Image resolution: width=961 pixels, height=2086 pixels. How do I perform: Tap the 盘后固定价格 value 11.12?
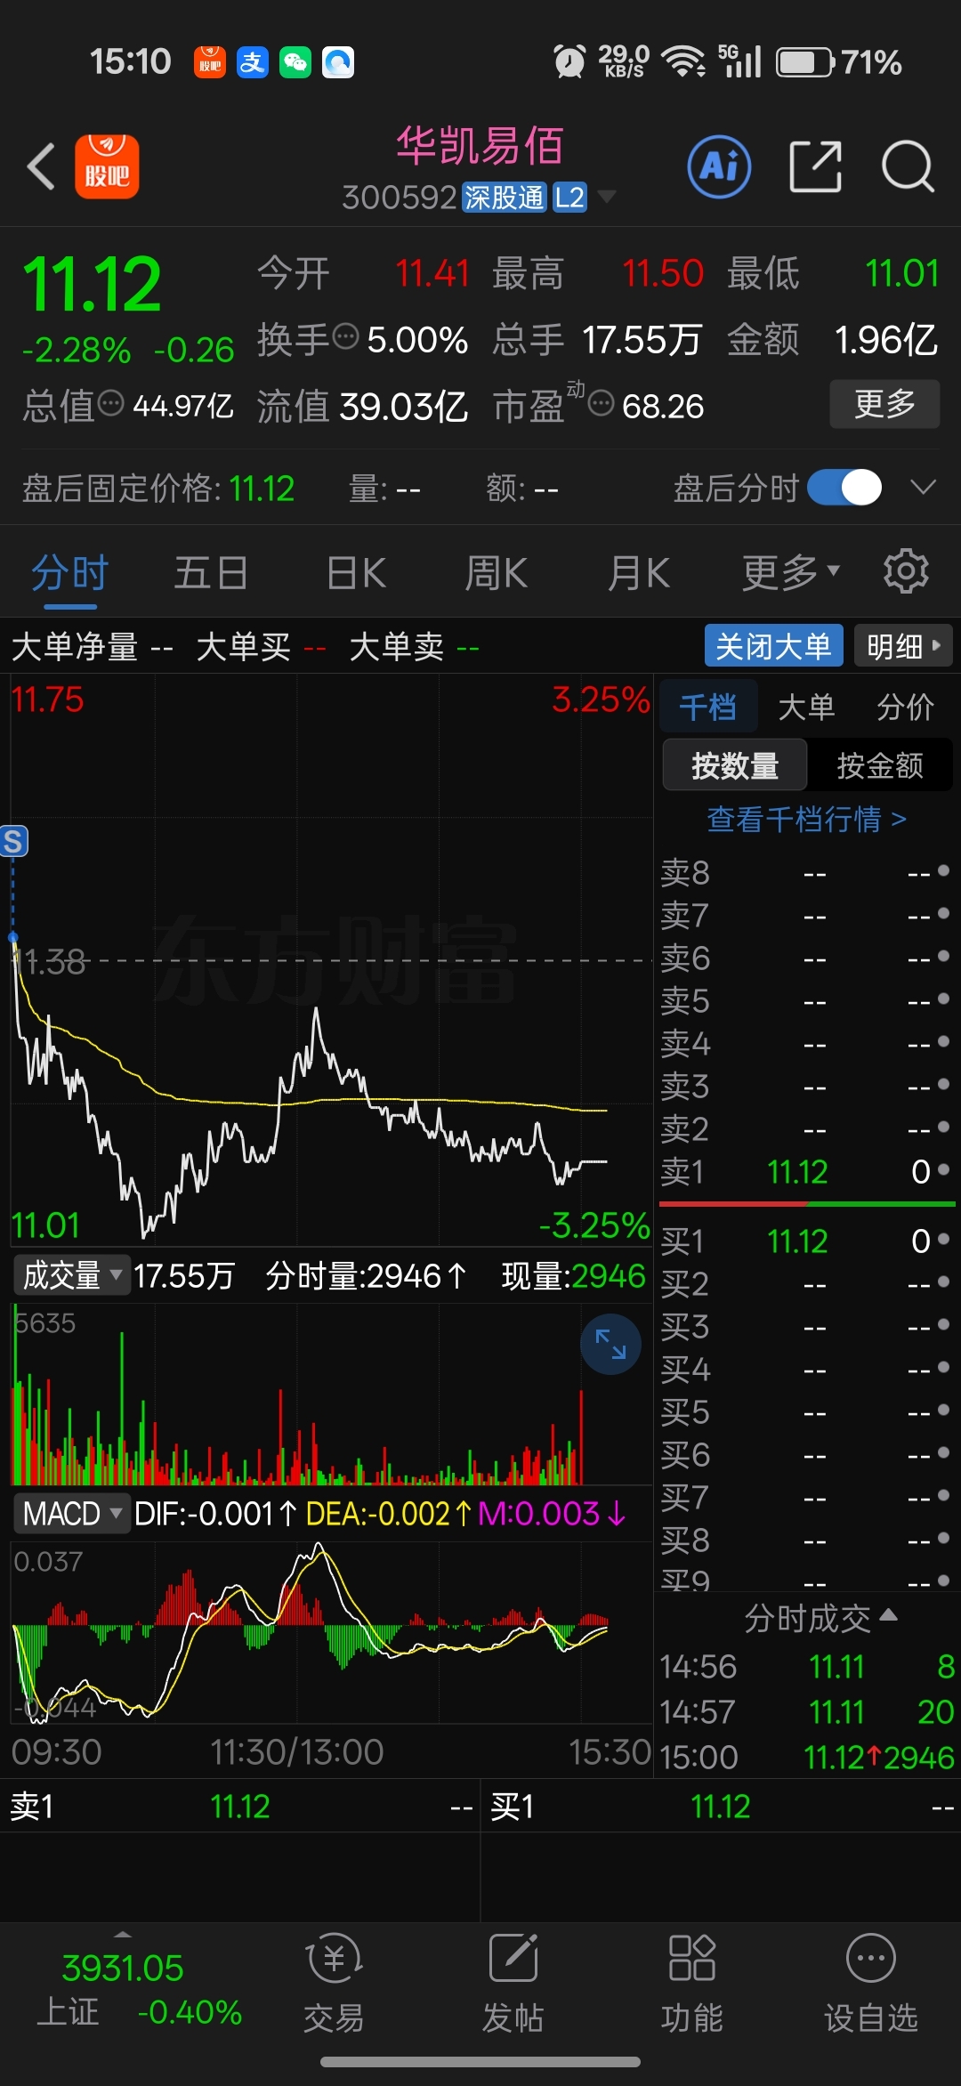click(262, 488)
